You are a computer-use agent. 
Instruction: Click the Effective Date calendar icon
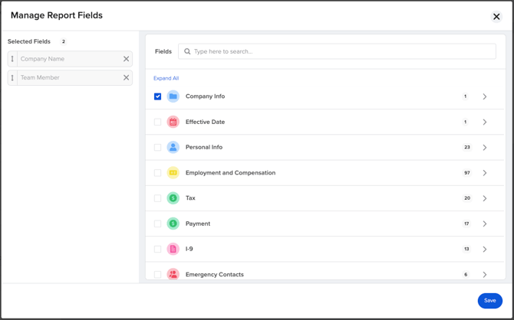[x=173, y=122]
